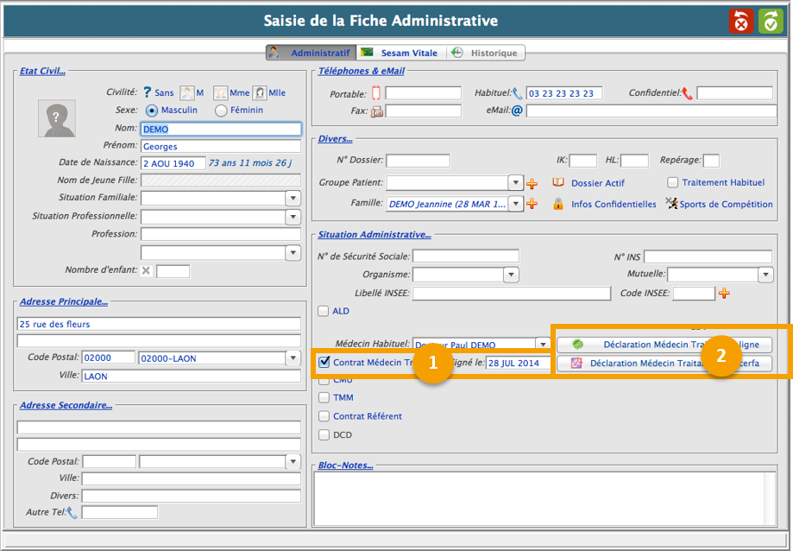Open the 02000-LAON city dropdown
The height and width of the screenshot is (551, 793).
tap(293, 358)
